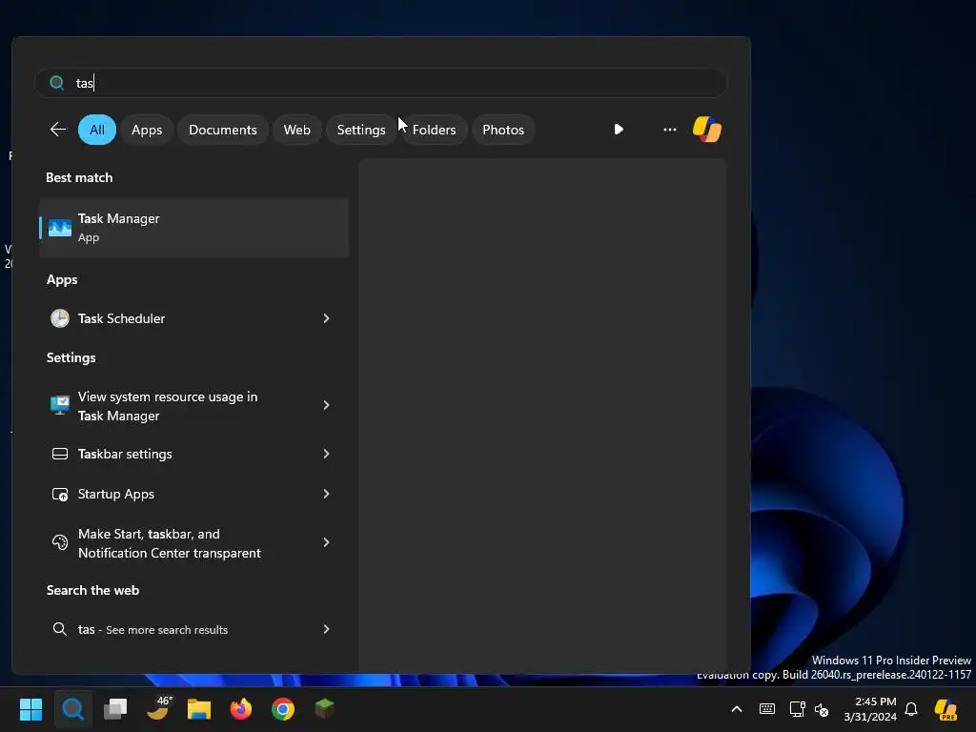
Task: Open File Explorer from taskbar
Action: (199, 709)
